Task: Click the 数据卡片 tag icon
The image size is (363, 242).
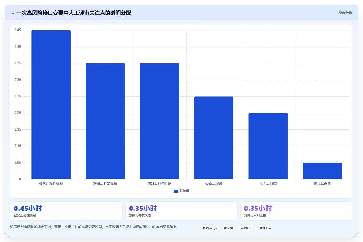Action: [258, 228]
